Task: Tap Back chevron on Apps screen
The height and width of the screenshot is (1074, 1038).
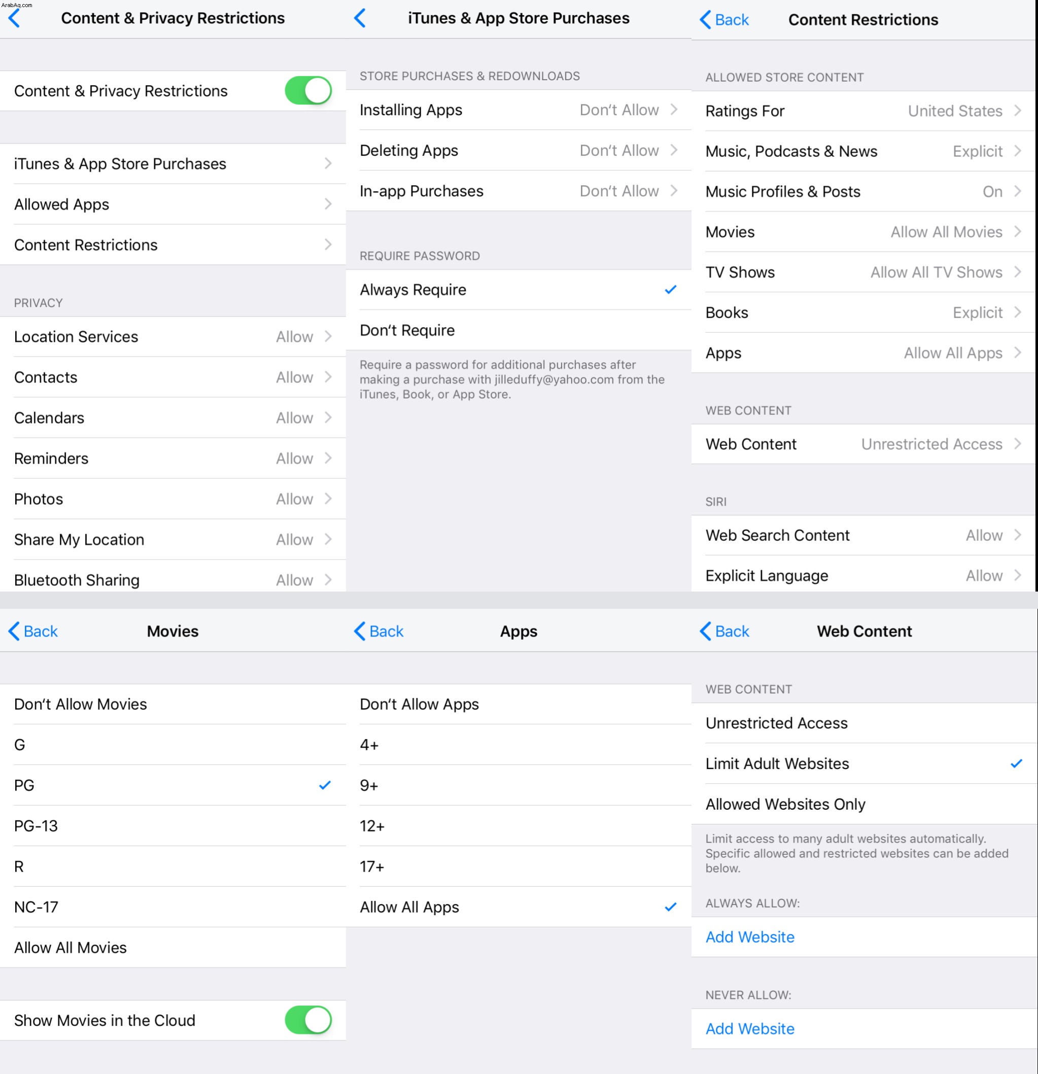Action: point(360,631)
